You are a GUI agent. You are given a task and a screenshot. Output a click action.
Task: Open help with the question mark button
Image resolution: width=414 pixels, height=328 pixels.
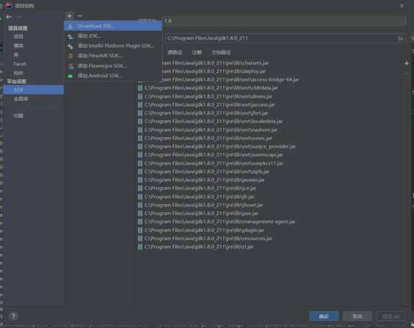pyautogui.click(x=13, y=316)
